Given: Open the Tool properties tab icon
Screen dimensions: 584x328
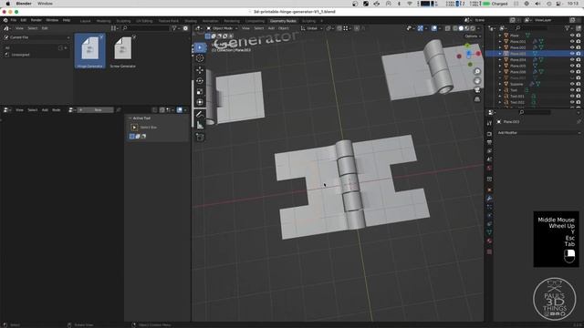Looking at the screenshot, I should click(x=489, y=123).
